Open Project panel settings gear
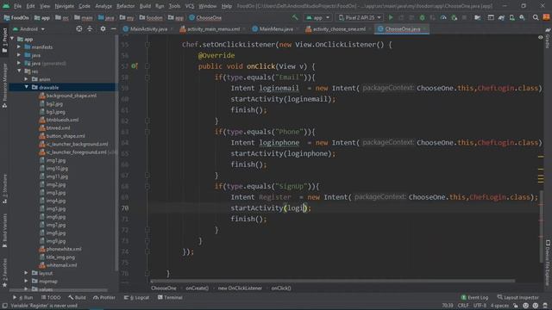This screenshot has width=552, height=310. point(103,28)
